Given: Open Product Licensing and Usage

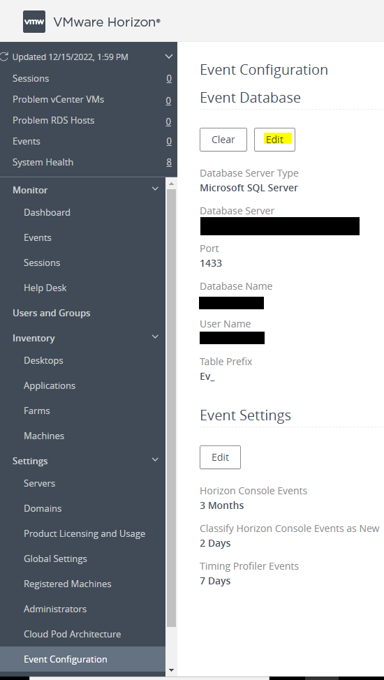Looking at the screenshot, I should tap(84, 534).
